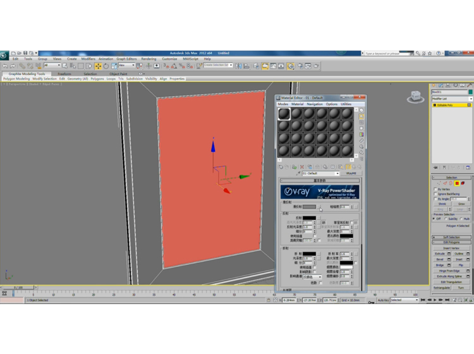Click the Undo arrow icon

pyautogui.click(x=4, y=66)
